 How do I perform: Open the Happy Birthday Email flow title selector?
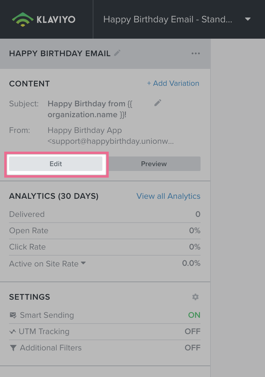[x=168, y=19]
